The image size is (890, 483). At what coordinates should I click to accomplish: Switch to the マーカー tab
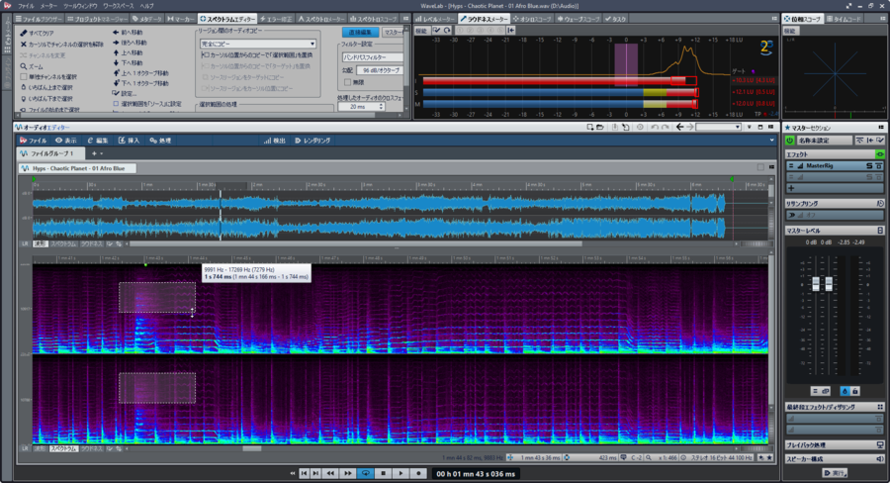[x=181, y=19]
